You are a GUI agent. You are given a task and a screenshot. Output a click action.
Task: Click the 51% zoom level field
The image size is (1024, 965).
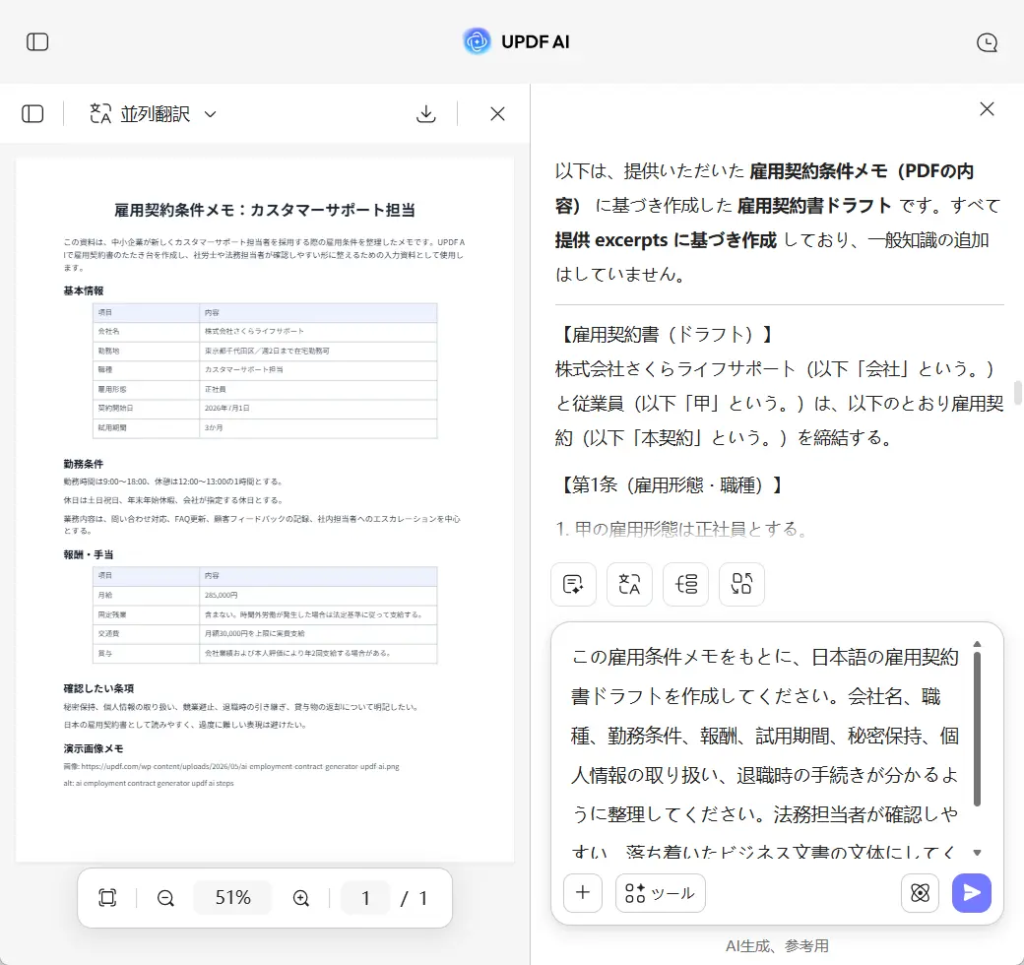click(233, 898)
